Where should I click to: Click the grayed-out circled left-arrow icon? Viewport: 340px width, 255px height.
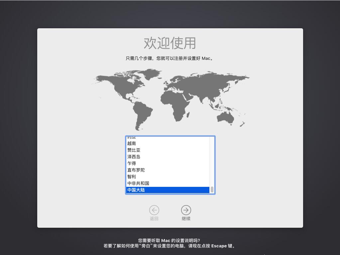click(154, 210)
